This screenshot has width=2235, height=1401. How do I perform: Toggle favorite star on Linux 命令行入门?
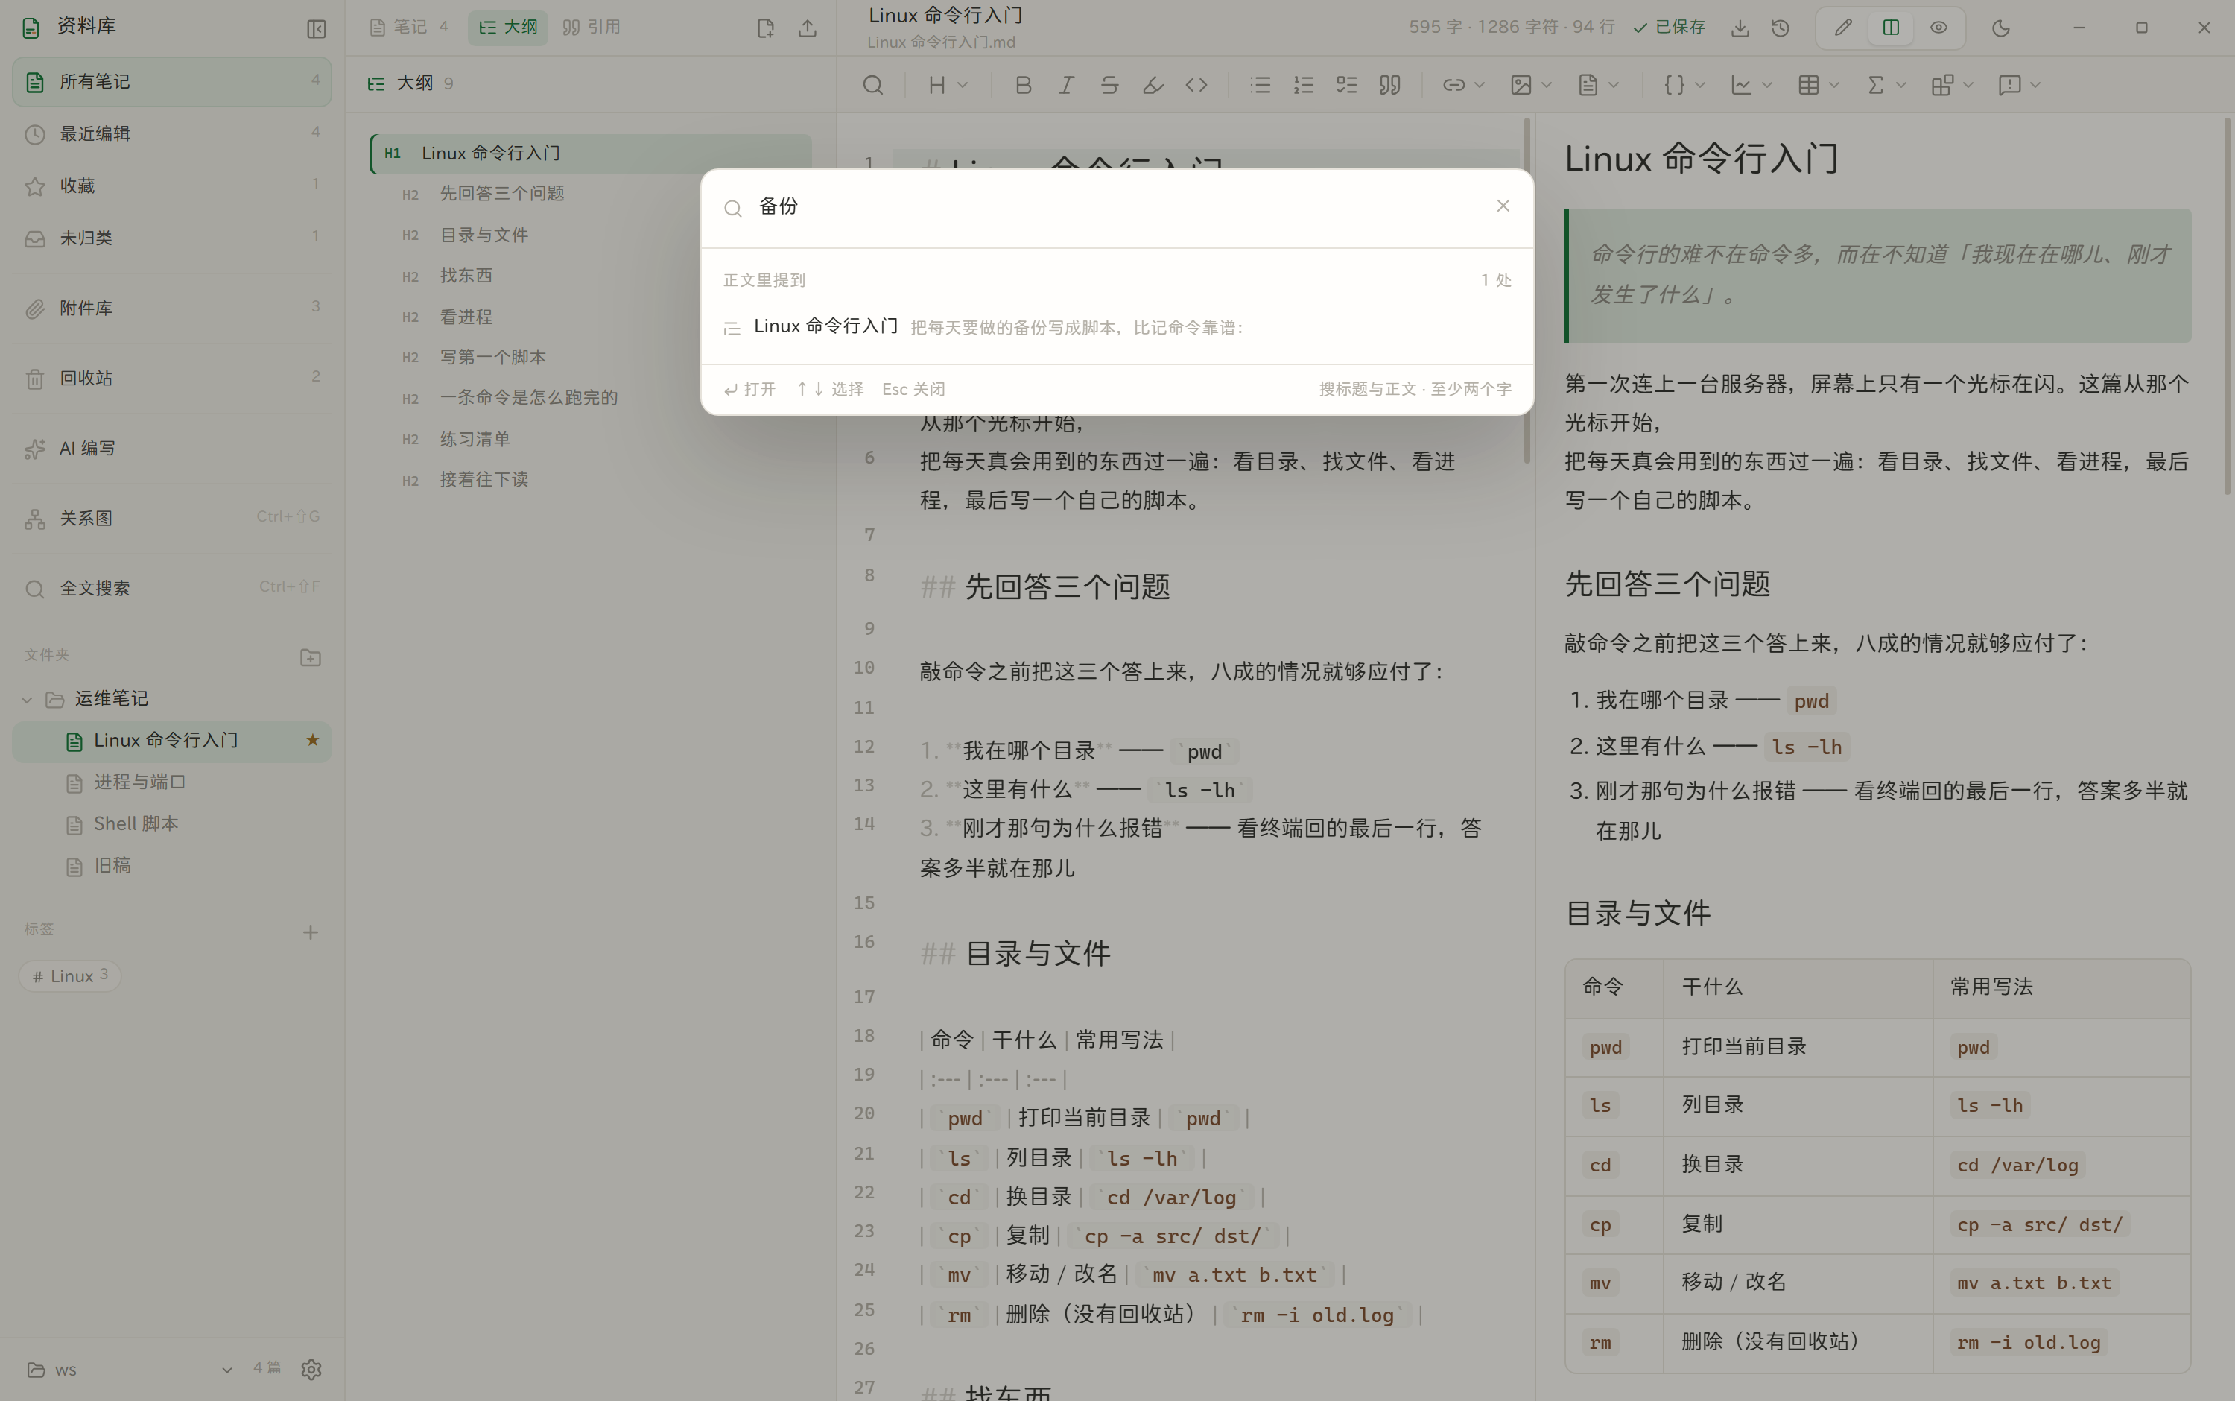coord(312,740)
